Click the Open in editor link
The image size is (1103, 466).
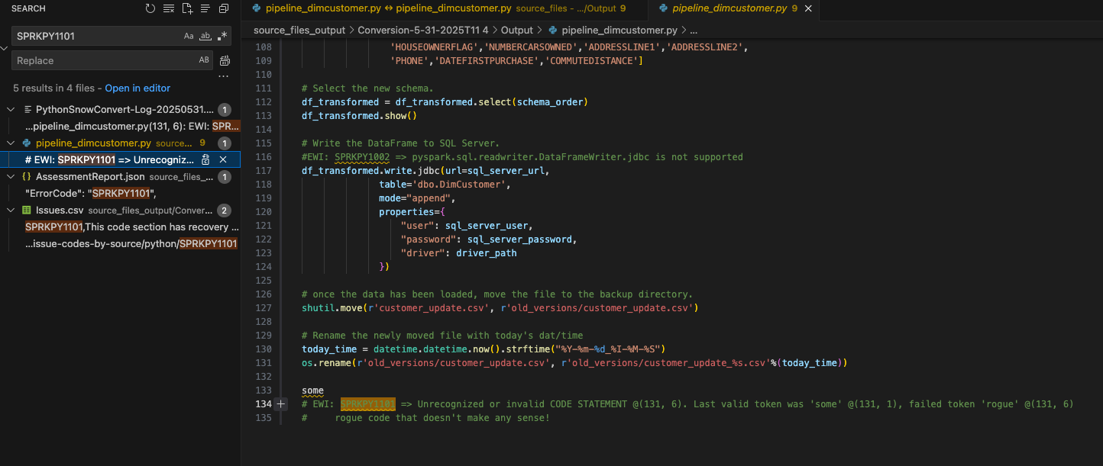(x=137, y=88)
